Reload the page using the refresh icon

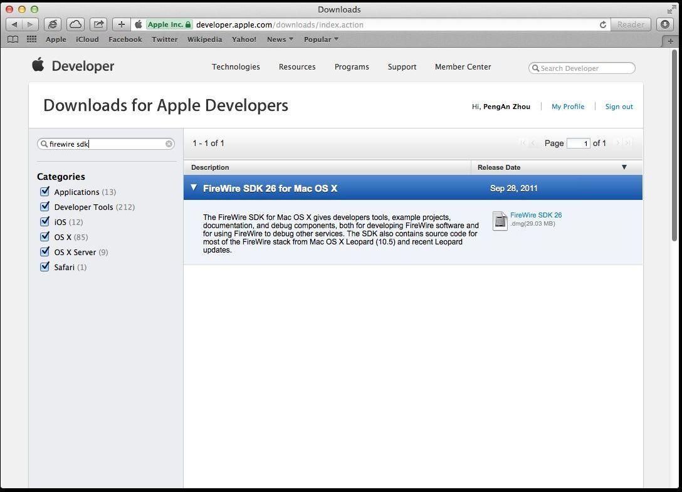coord(602,24)
